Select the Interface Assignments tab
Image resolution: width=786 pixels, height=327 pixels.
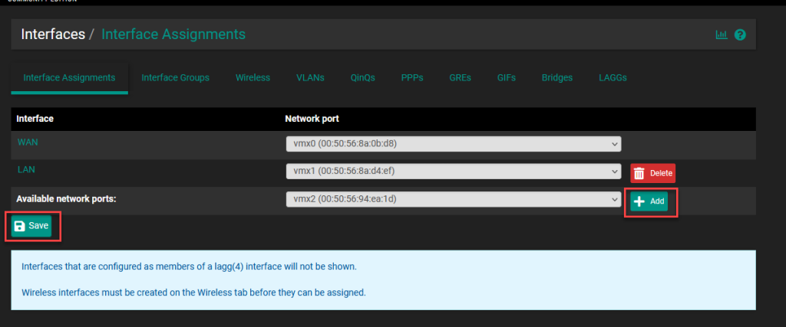[x=69, y=77]
